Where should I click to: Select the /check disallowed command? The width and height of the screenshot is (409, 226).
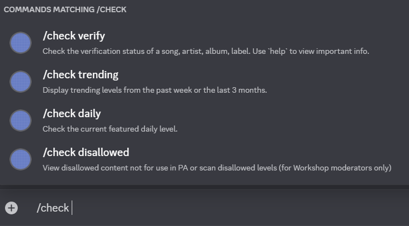86,153
